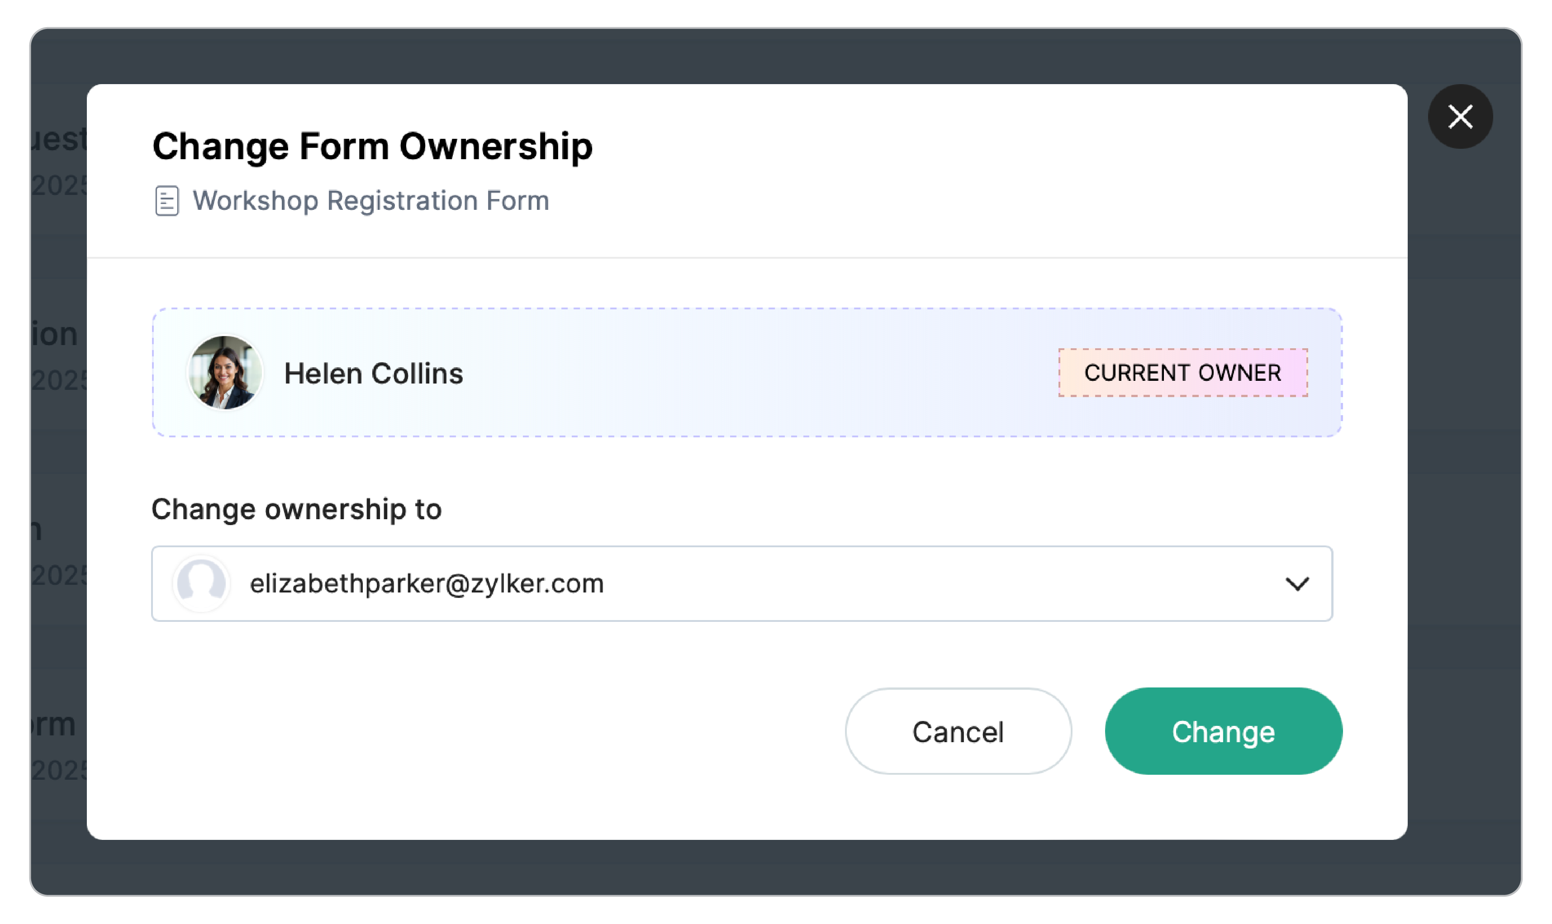Select the elizabethparker@zylker.com email text
Screen dimensions: 1552x924
pyautogui.click(x=427, y=583)
